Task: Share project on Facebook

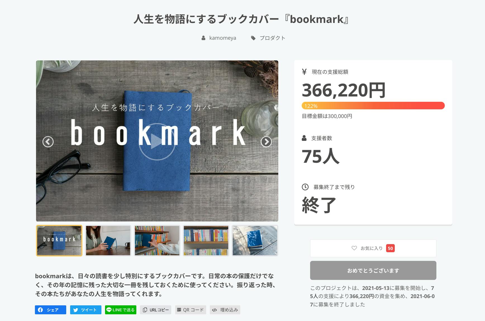Action: (50, 310)
